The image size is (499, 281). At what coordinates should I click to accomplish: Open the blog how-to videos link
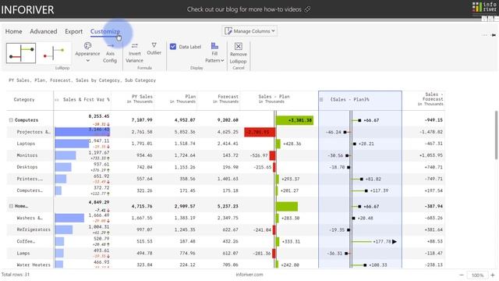tap(244, 9)
